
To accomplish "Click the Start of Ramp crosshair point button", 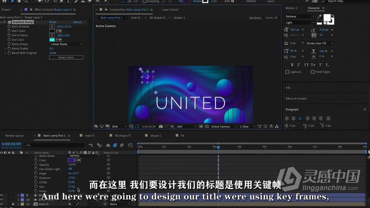I will click(52, 27).
